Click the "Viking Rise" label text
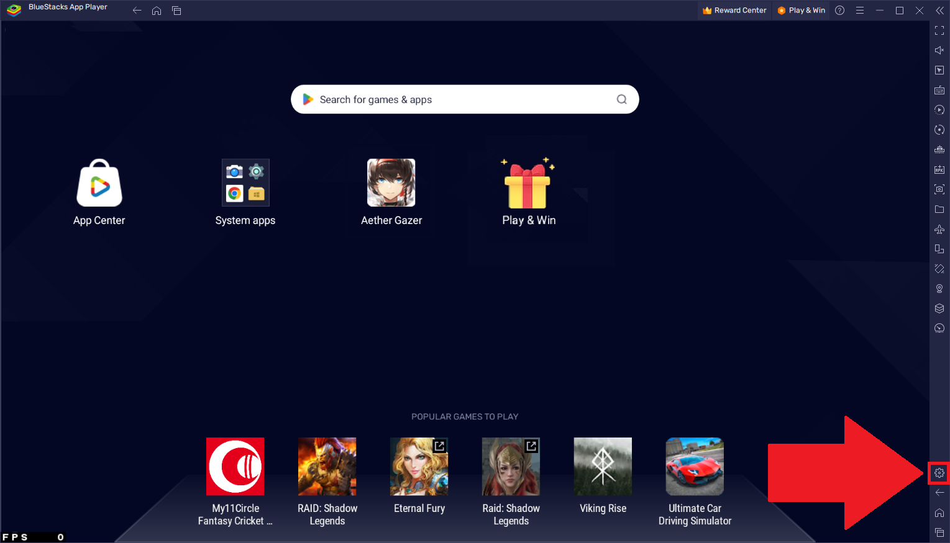The width and height of the screenshot is (950, 543). tap(603, 508)
